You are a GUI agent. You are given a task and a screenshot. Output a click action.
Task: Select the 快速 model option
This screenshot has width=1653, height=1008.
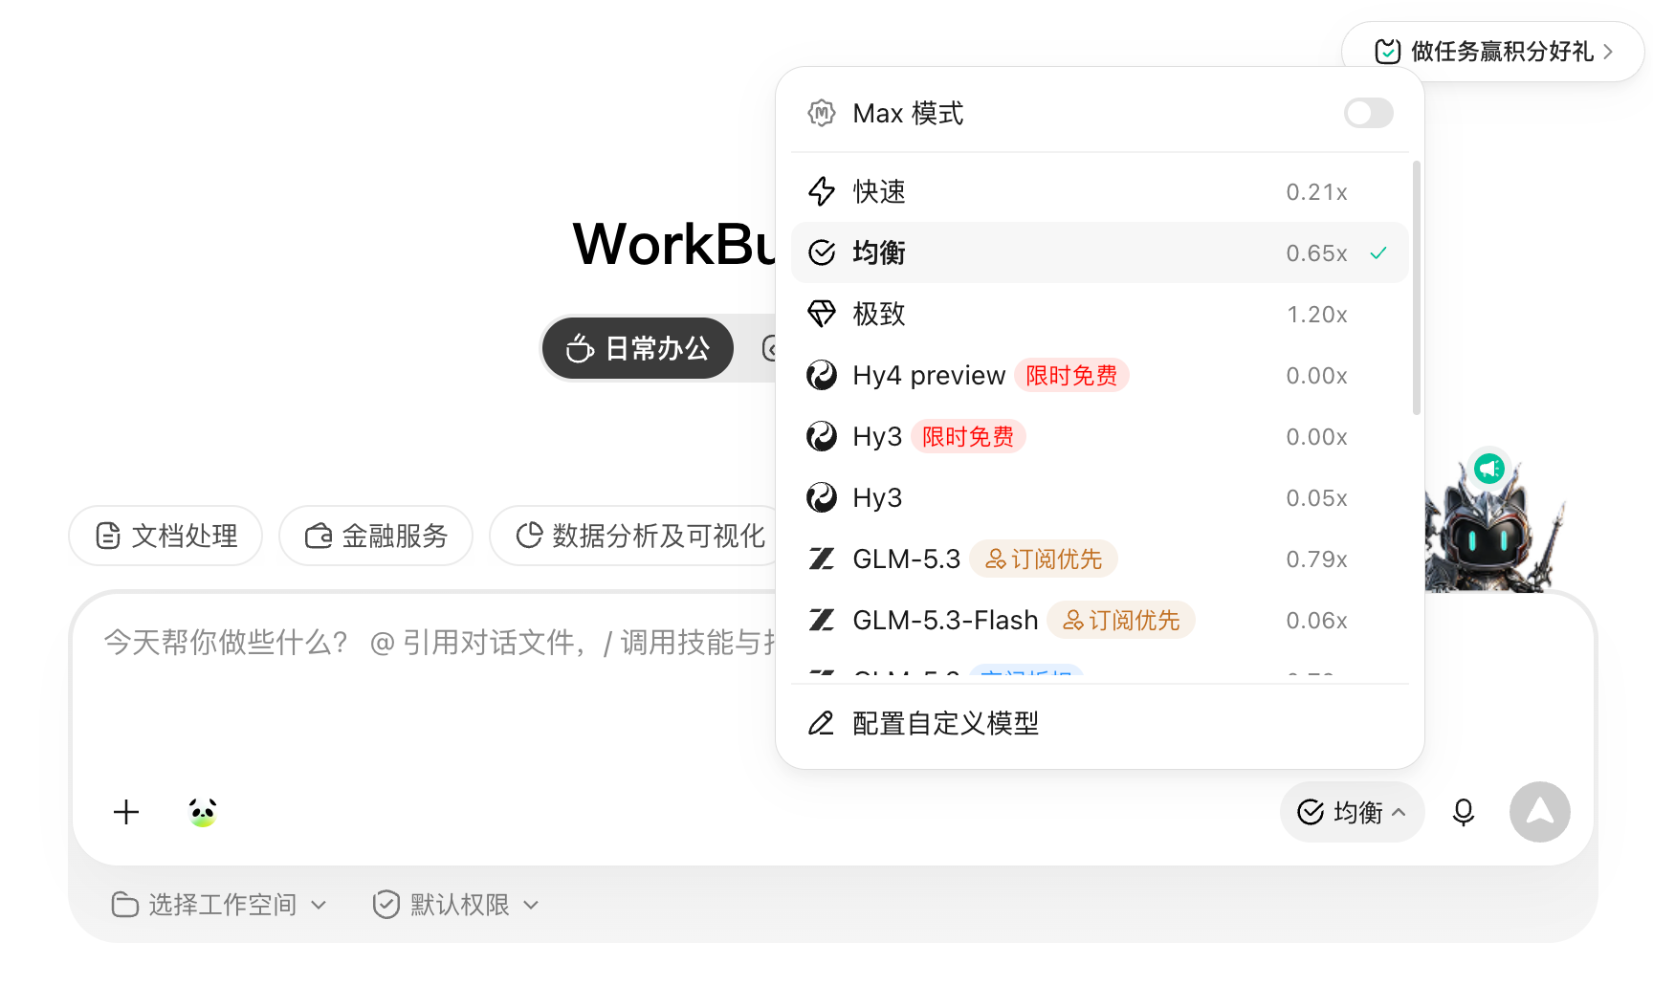tap(1099, 191)
